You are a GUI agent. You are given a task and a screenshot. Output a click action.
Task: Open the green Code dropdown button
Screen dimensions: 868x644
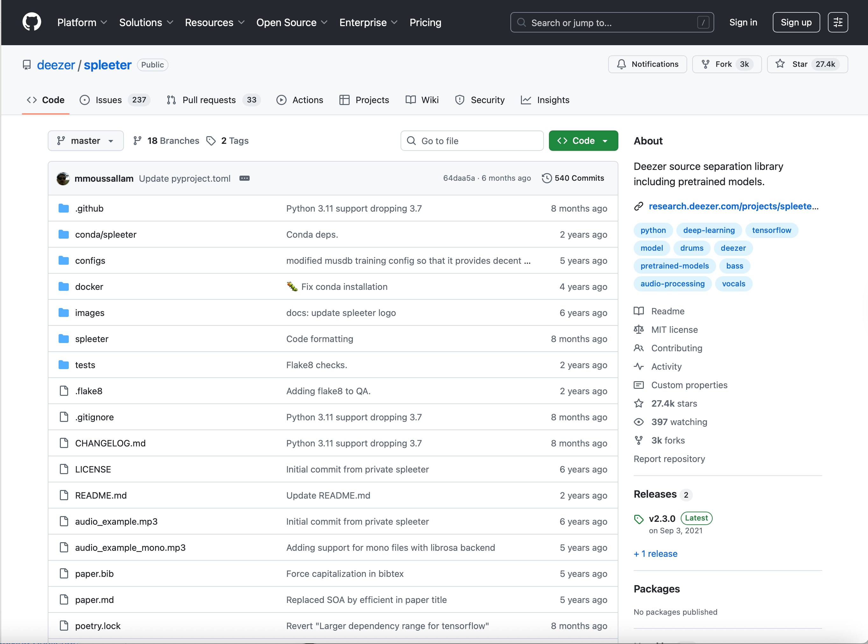pos(583,141)
